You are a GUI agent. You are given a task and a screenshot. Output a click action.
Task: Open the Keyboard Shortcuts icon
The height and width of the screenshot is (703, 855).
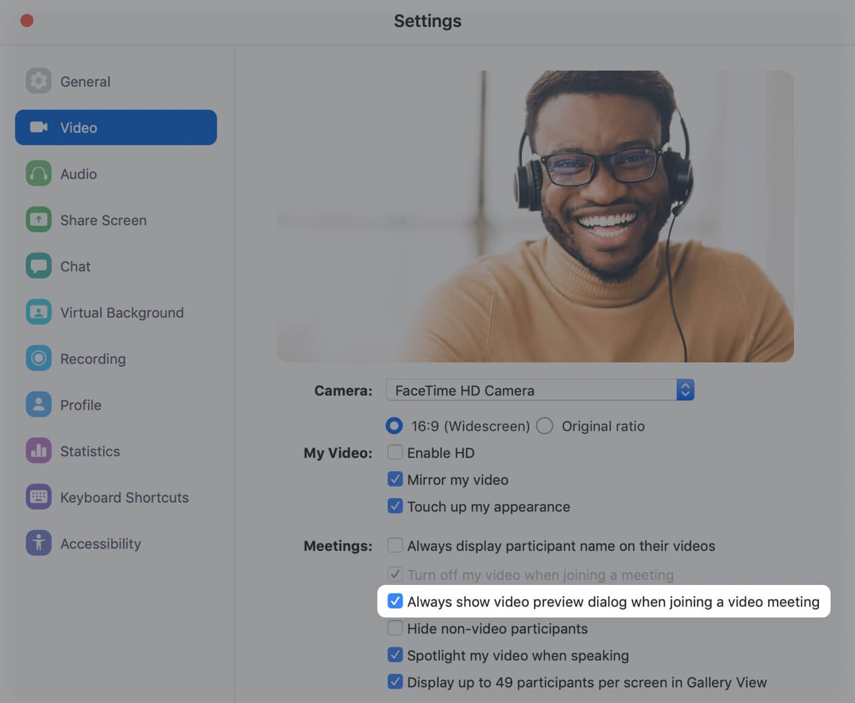click(39, 497)
